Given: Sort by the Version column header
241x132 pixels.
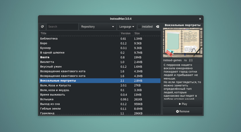Looking at the screenshot, I should [126, 33].
